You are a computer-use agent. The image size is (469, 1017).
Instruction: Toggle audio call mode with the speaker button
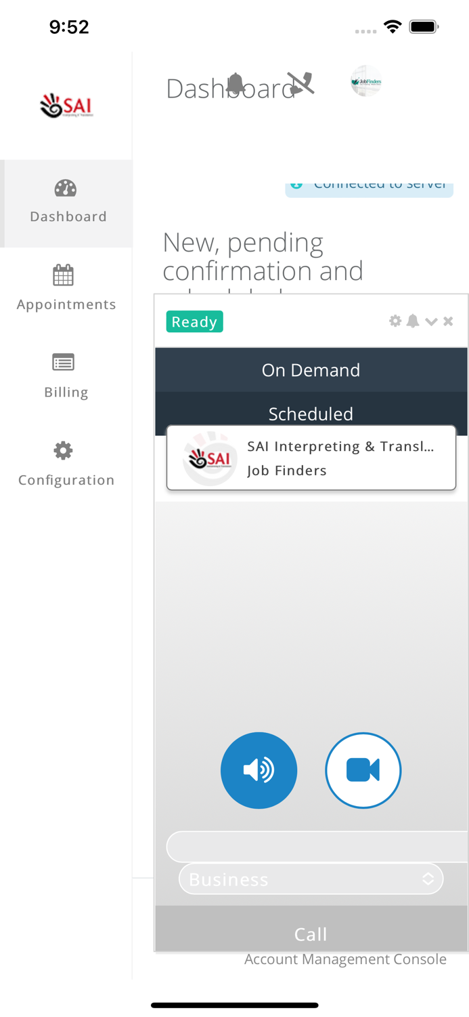pos(259,770)
